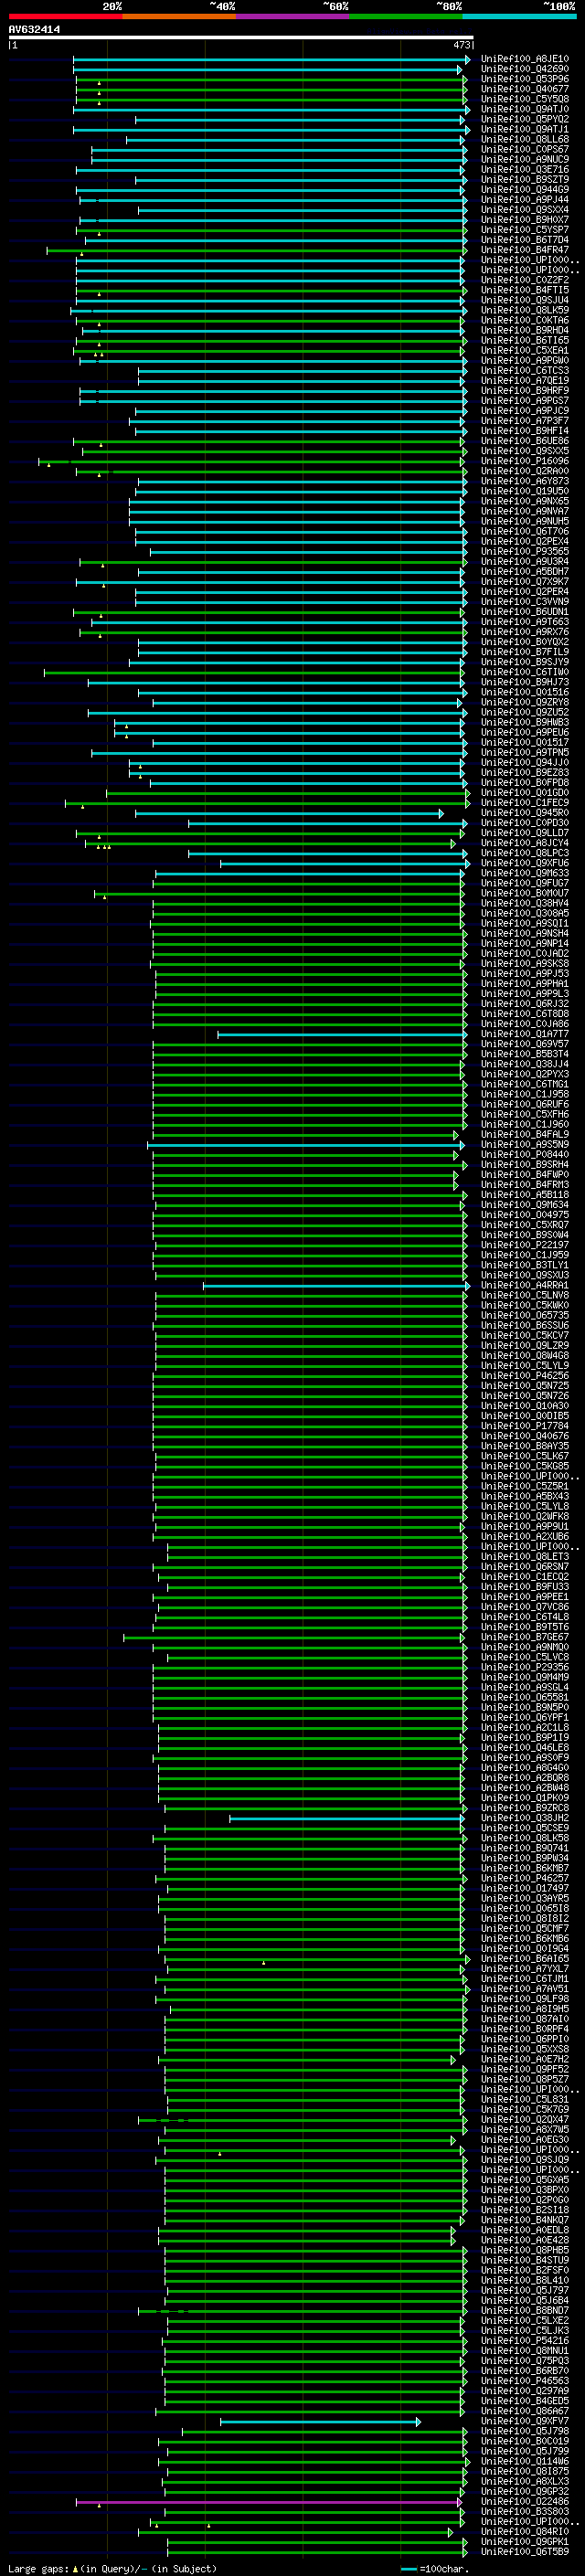
Task: Open the UniRef100_A8JE10 hit label
Action: [525, 59]
